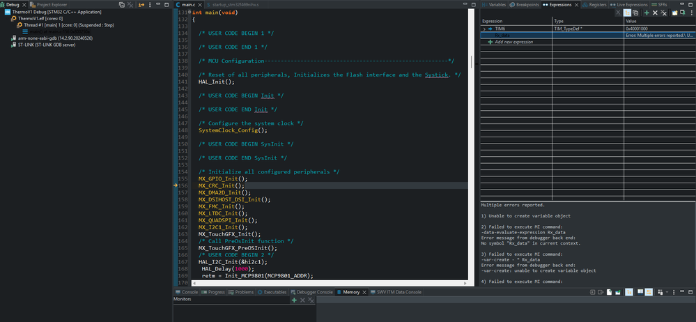The image size is (696, 322).
Task: Switch to Live Expressions tab
Action: point(628,4)
